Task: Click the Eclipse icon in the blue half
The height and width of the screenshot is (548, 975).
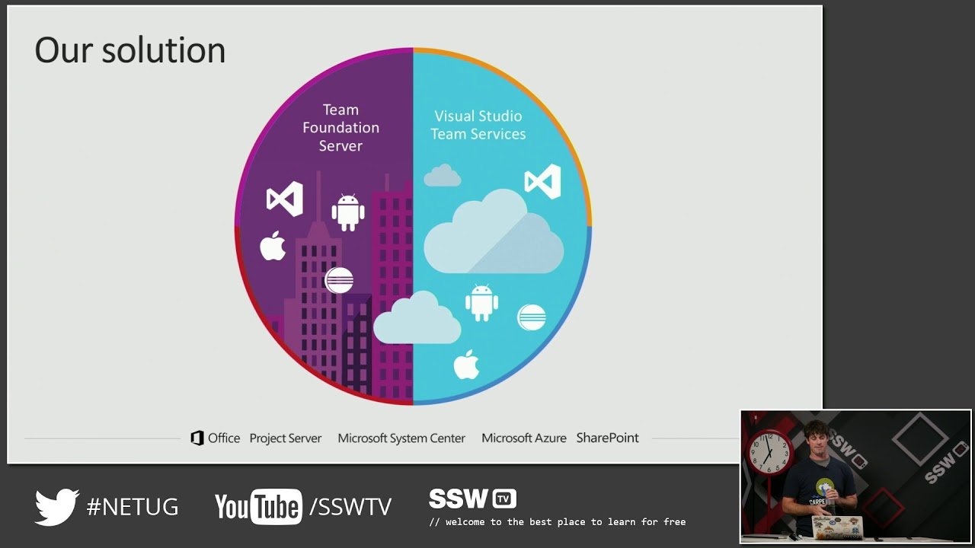Action: (x=531, y=317)
